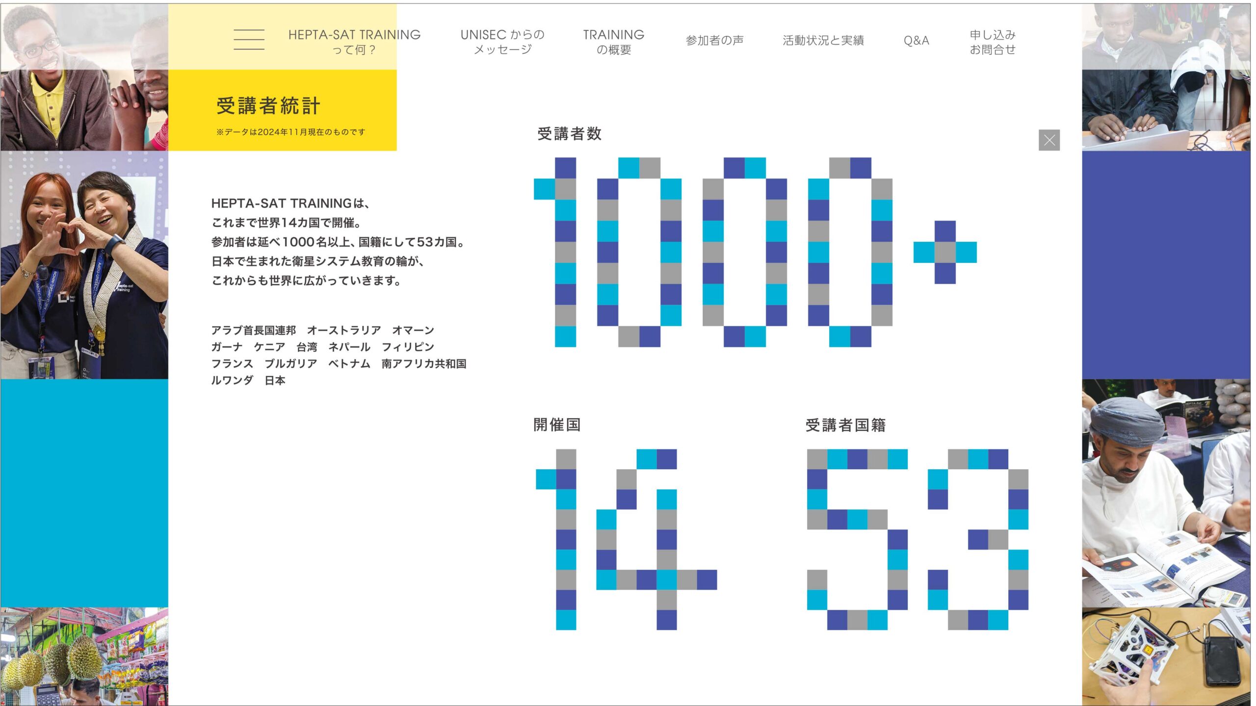1256x706 pixels.
Task: Click the pixel-art '1000+' number graphic
Action: pyautogui.click(x=755, y=252)
